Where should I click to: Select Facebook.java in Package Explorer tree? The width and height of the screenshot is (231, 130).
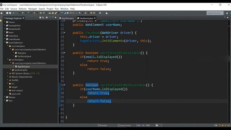coord(24,56)
